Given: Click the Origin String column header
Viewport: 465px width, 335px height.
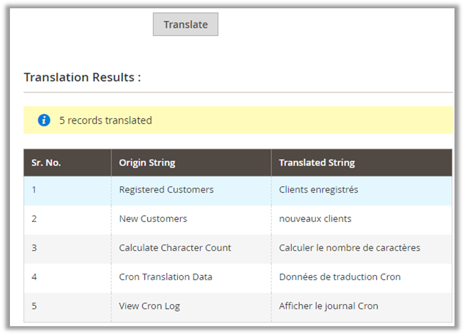Looking at the screenshot, I should [x=147, y=163].
